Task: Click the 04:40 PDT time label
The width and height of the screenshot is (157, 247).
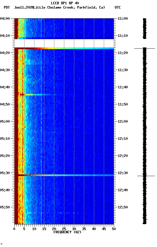Action: point(5,87)
